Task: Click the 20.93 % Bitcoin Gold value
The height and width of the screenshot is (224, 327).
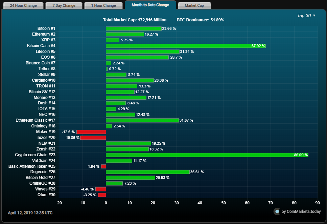Action: click(162, 178)
